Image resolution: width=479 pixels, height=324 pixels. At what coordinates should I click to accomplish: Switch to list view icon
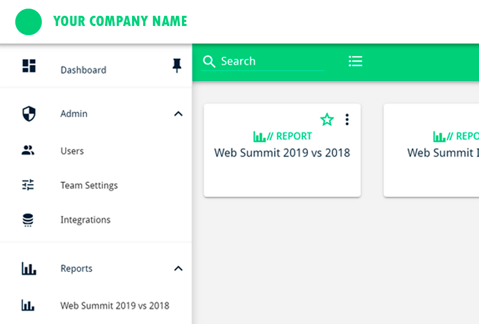pyautogui.click(x=356, y=61)
